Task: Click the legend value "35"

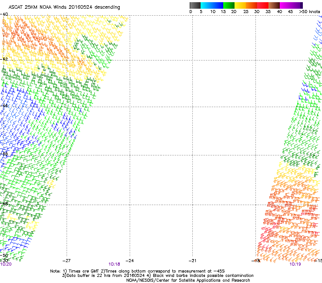Action: pyautogui.click(x=268, y=12)
